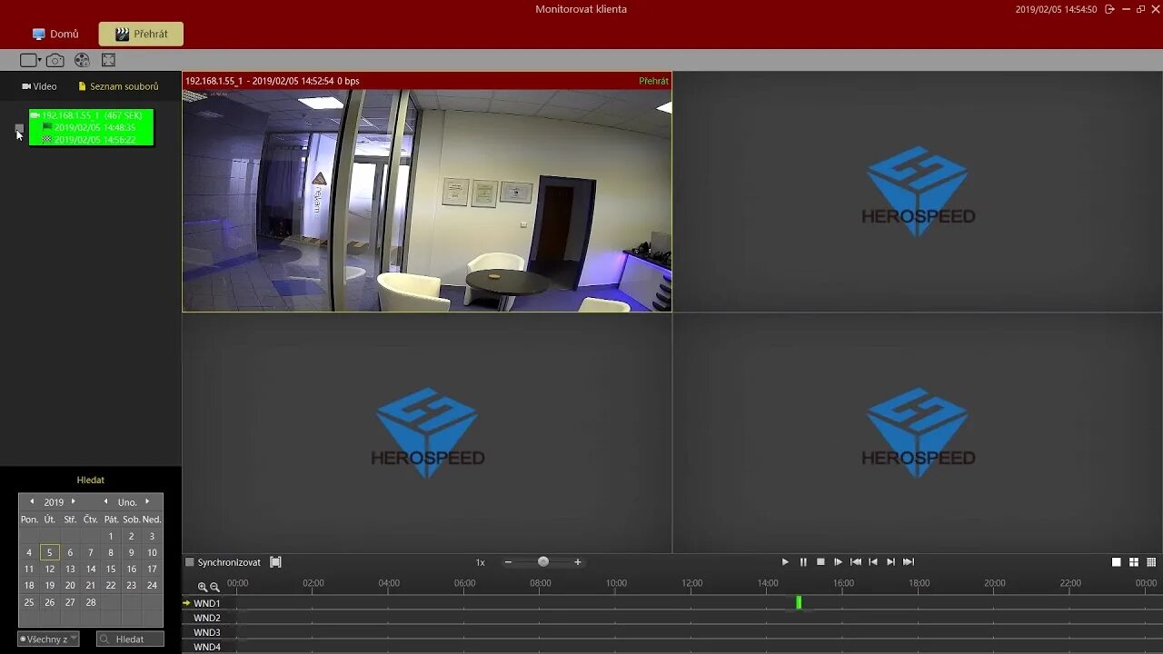Go to the next recording
This screenshot has width=1163, height=654.
click(890, 562)
